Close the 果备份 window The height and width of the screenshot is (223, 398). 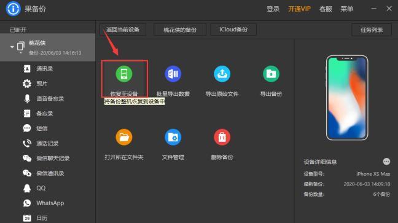pos(389,9)
